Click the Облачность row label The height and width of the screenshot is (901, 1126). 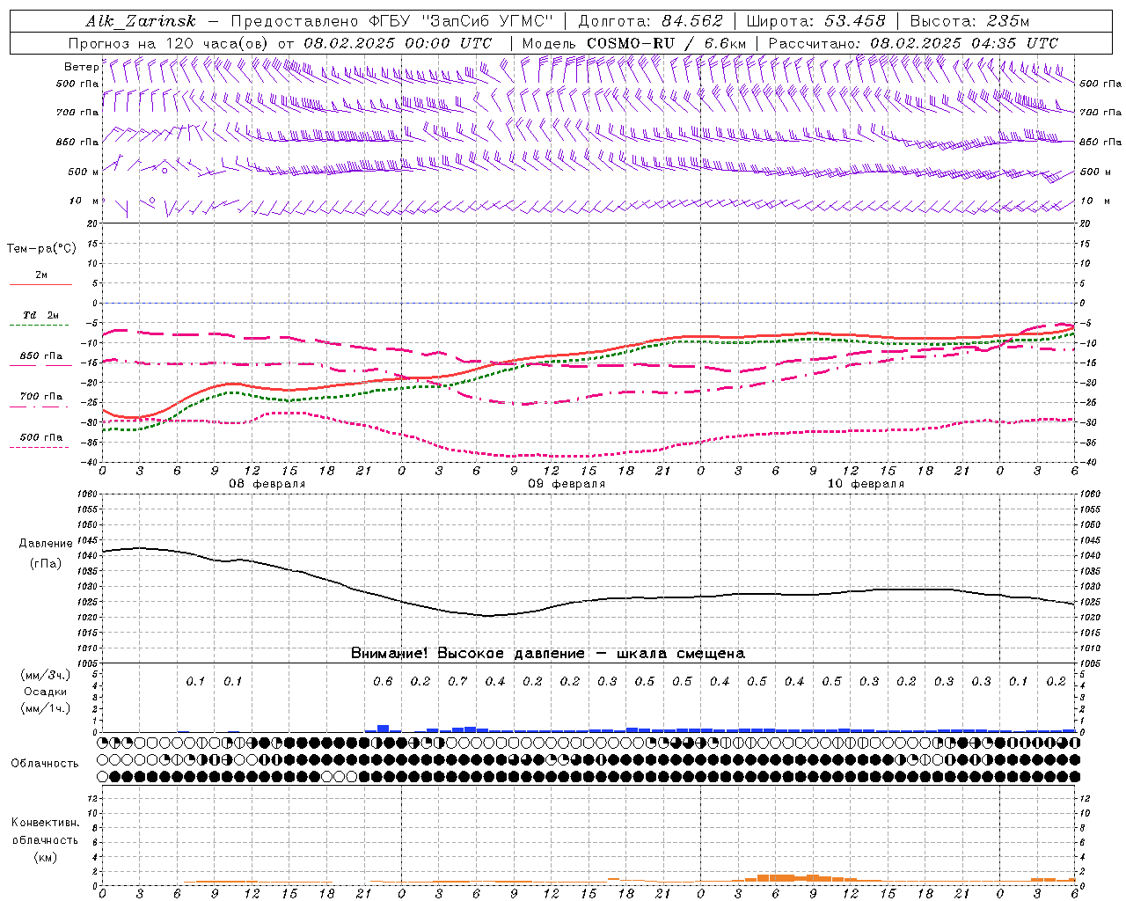[x=45, y=763]
